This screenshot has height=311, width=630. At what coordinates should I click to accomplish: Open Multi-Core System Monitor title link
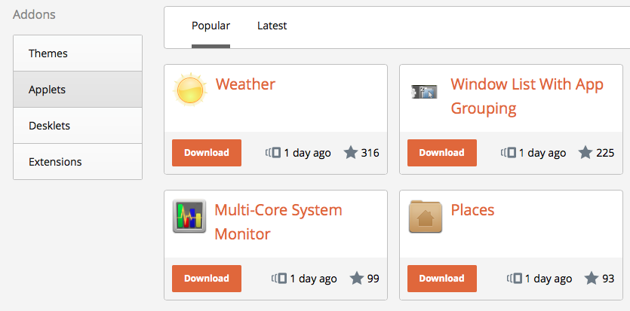(x=278, y=222)
